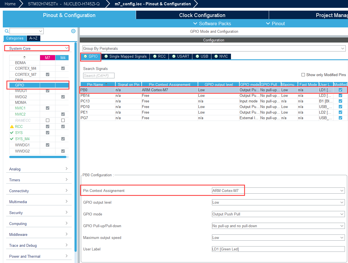Switch to the A->Z tab
Viewport: 348px width, 263px height.
point(34,38)
